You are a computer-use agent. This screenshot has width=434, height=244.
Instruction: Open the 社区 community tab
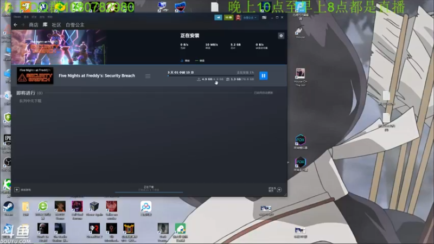point(56,25)
